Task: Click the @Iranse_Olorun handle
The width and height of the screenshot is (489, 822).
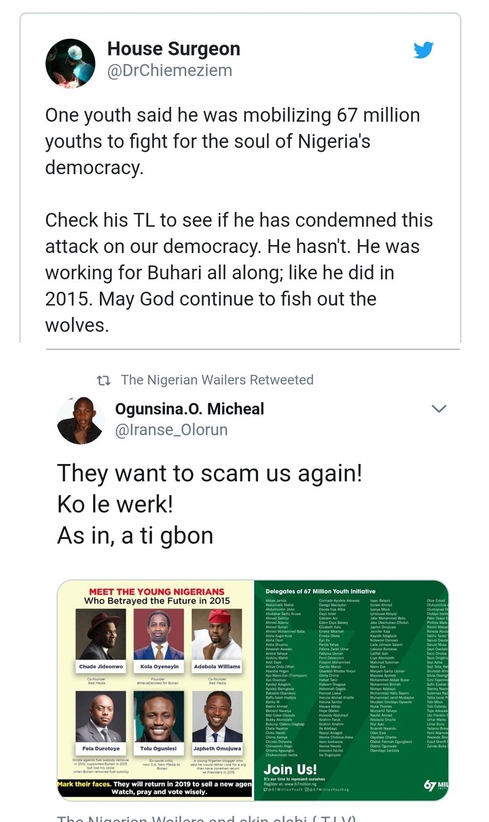Action: (x=171, y=430)
